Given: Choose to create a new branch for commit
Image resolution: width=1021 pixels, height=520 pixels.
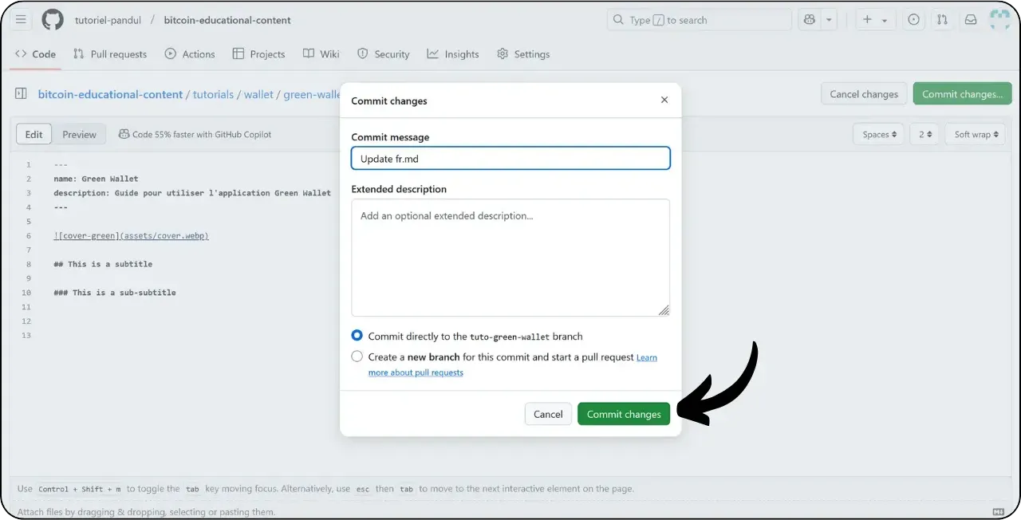Looking at the screenshot, I should click(x=357, y=356).
